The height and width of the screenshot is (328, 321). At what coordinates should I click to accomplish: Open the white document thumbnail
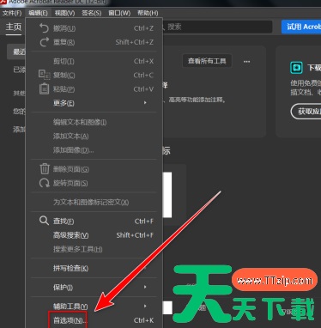[x=167, y=195]
